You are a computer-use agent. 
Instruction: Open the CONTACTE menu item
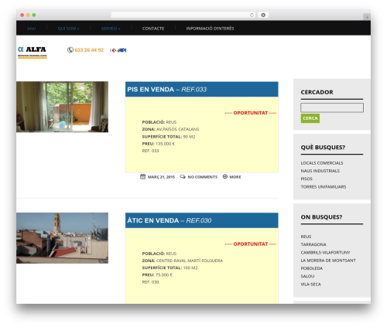[x=153, y=29]
